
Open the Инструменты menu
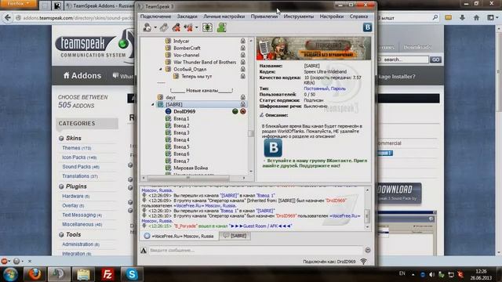[299, 16]
